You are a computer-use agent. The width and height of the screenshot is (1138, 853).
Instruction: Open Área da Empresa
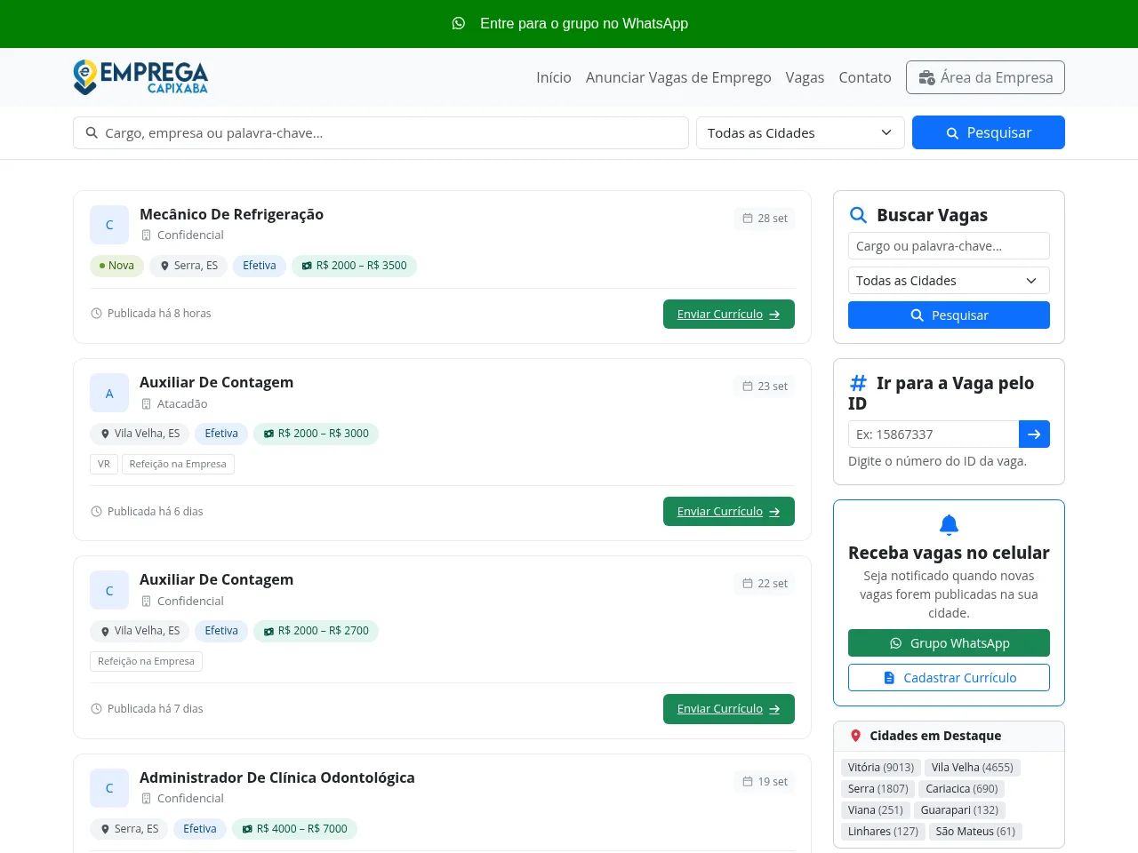coord(985,77)
